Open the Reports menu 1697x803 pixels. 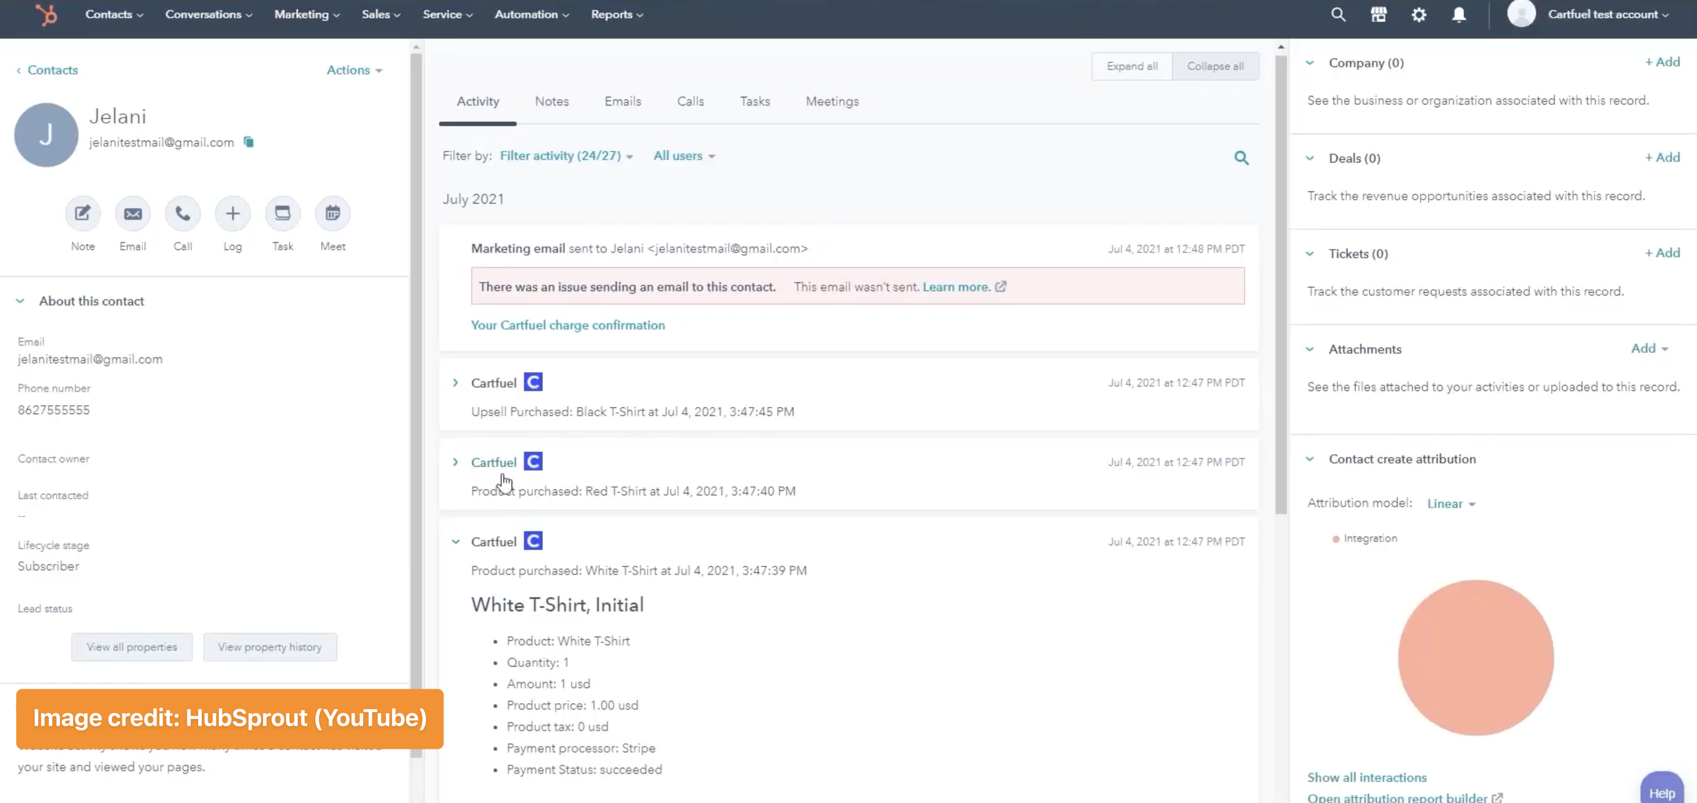(616, 14)
